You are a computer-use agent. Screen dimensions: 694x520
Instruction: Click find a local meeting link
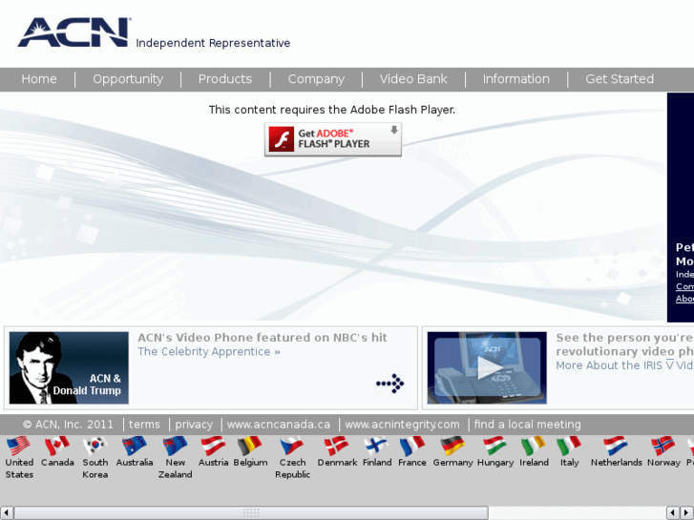point(528,425)
